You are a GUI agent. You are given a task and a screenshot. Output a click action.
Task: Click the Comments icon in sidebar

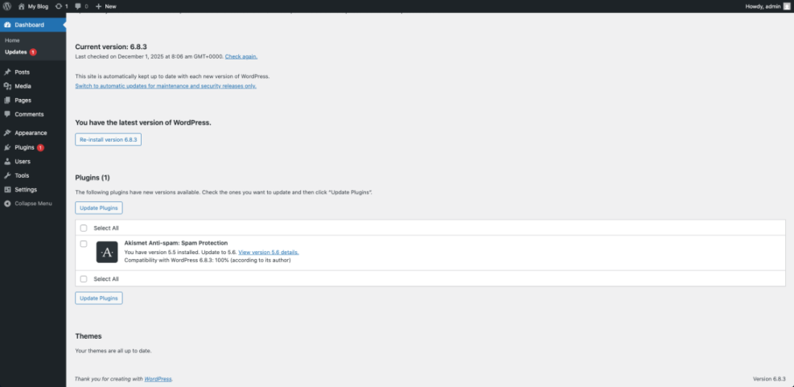point(7,114)
